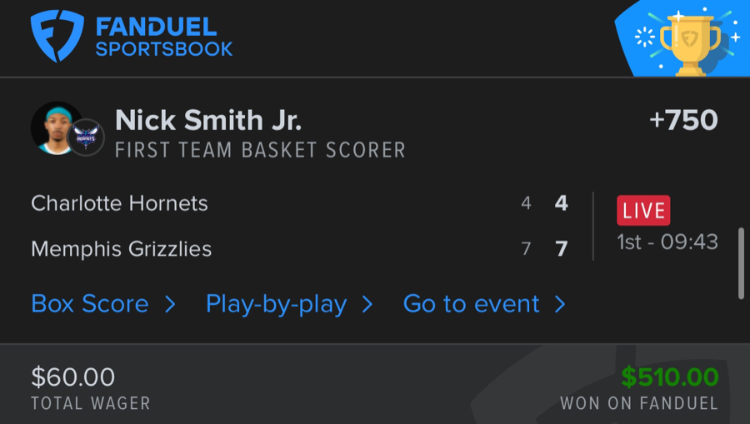Screen dimensions: 750x424
Task: Open the Box Score link
Action: [x=90, y=304]
